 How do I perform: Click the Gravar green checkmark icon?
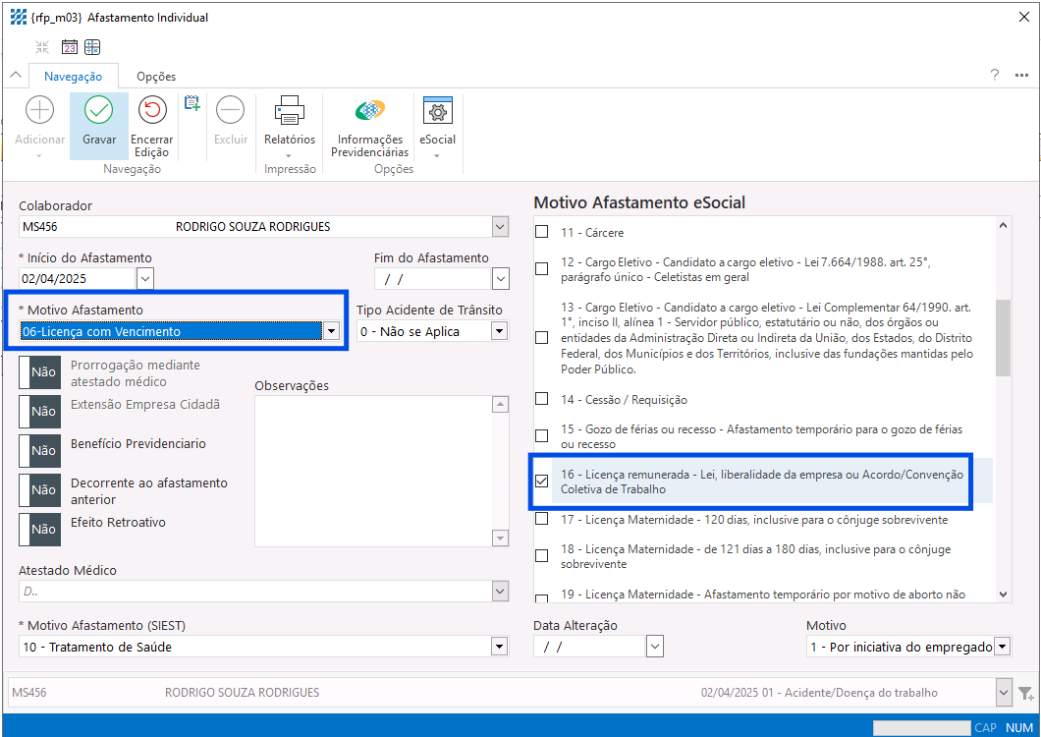coord(98,110)
